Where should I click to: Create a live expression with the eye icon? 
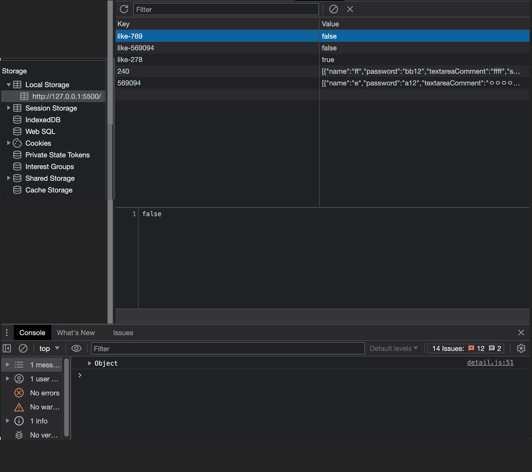click(x=76, y=348)
